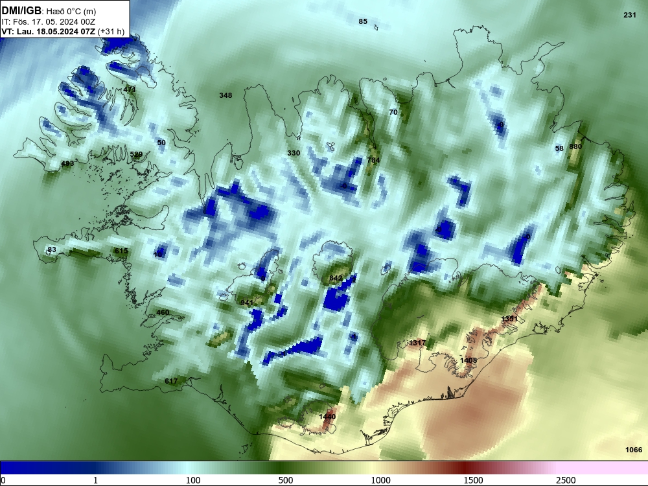Select the 'Hæð 0°C (m)' label
This screenshot has width=648, height=486.
pos(71,12)
